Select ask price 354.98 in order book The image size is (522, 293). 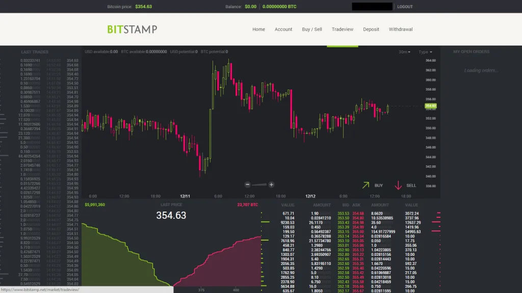[358, 223]
